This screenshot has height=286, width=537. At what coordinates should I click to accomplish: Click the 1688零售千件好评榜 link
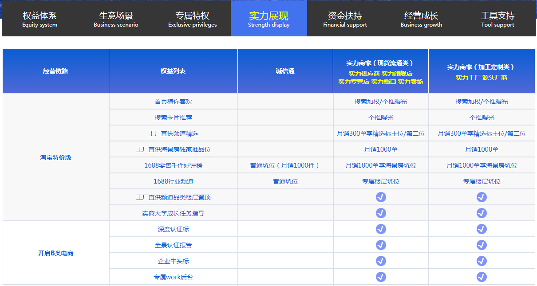coord(173,165)
